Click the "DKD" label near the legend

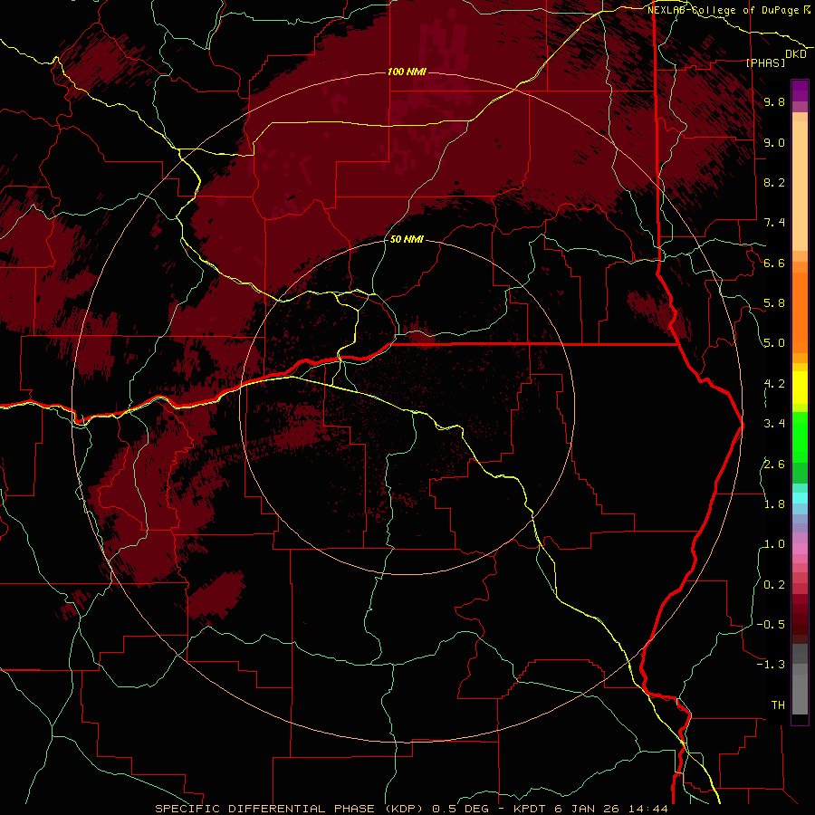pos(796,54)
